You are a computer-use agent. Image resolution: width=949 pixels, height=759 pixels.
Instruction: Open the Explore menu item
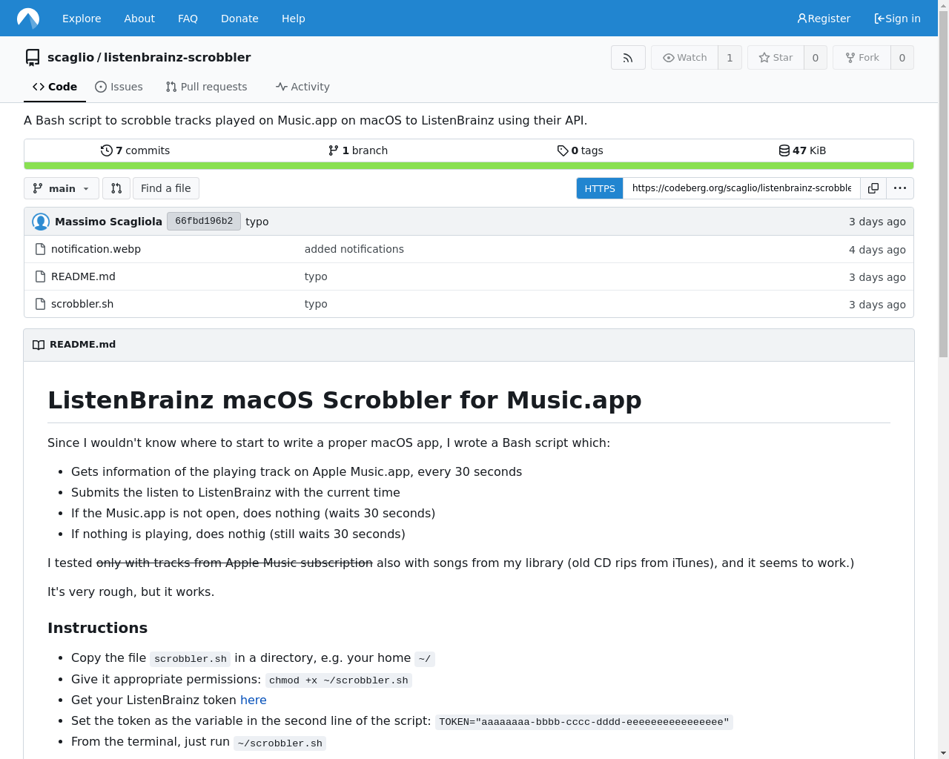tap(82, 19)
